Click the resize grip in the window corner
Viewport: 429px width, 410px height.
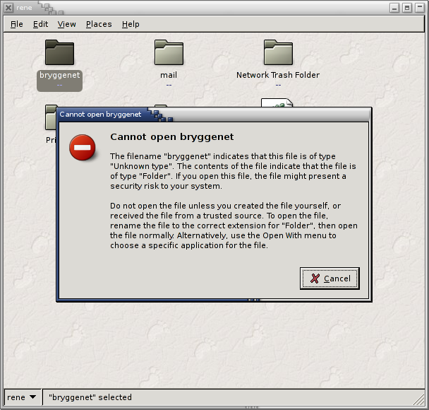point(418,399)
